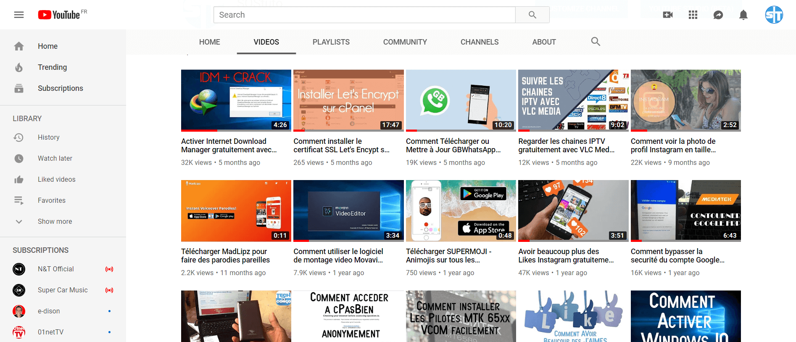Viewport: 796px width, 342px height.
Task: Click the e-dison channel avatar
Action: (x=19, y=311)
